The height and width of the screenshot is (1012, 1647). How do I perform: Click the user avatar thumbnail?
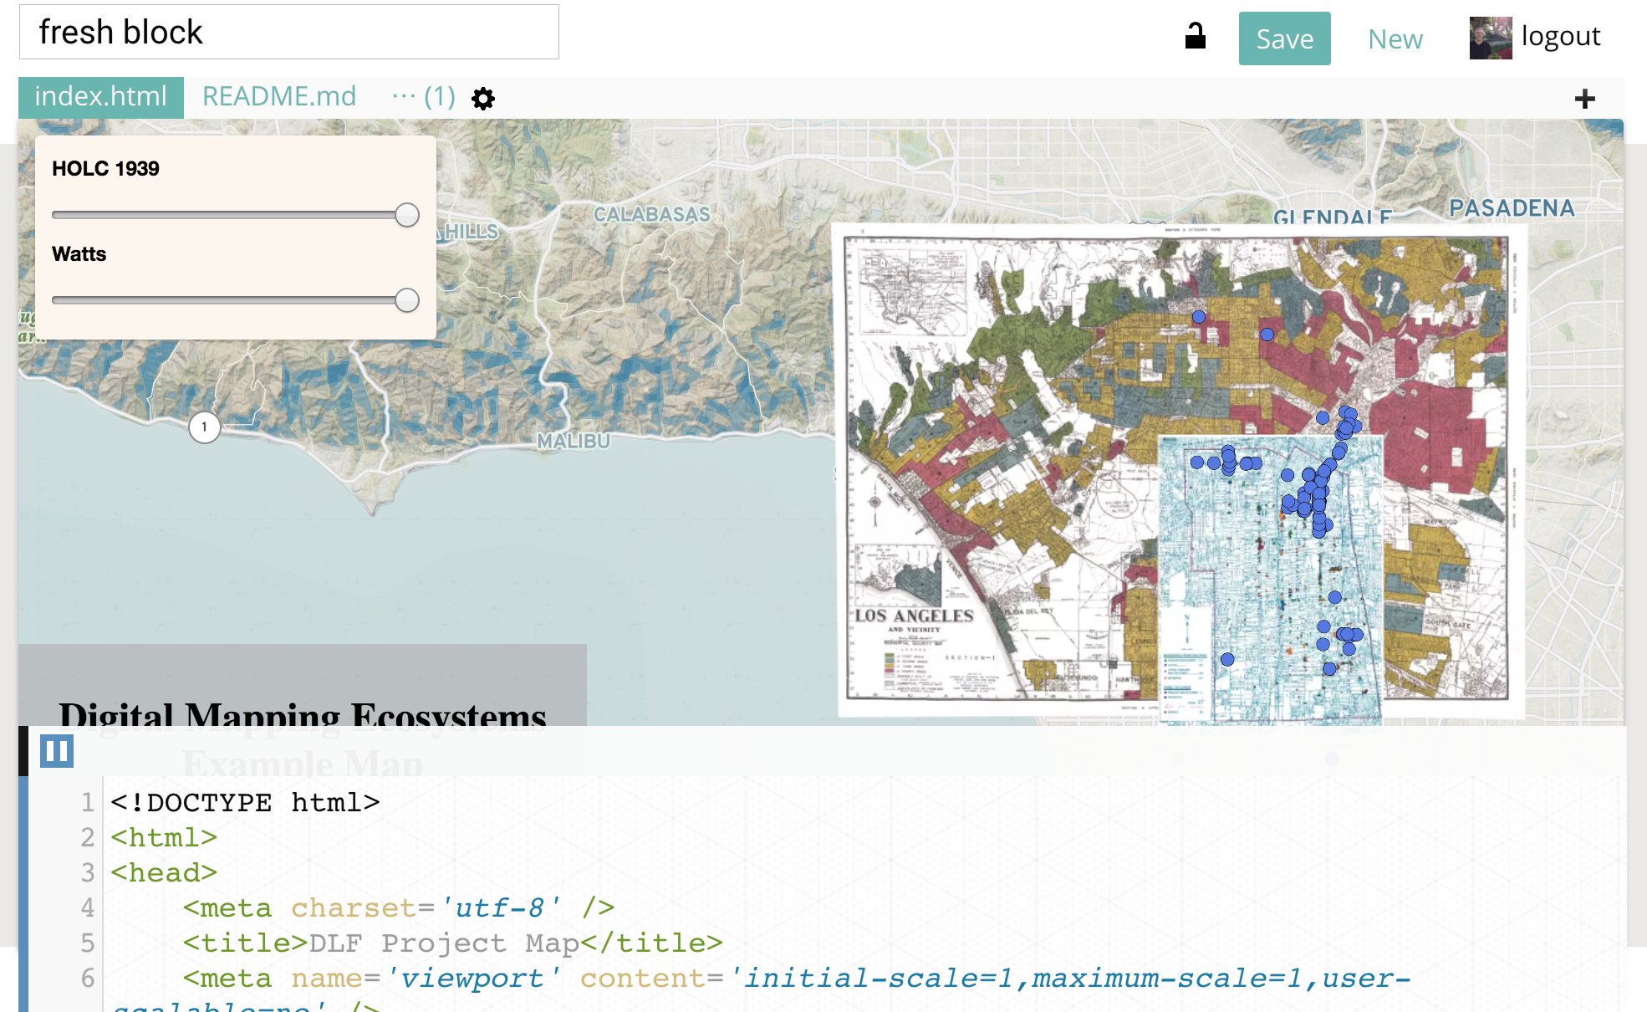1490,38
